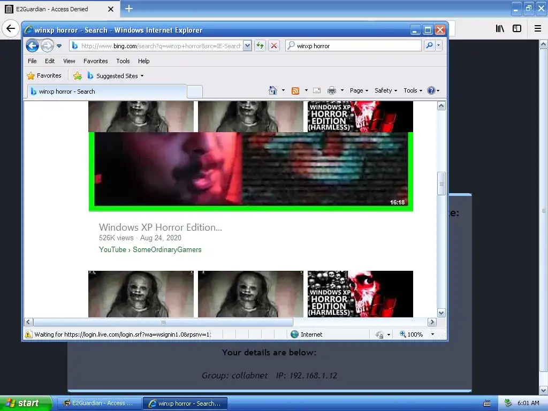Open the Safety command menu
The image size is (548, 411).
click(x=386, y=90)
